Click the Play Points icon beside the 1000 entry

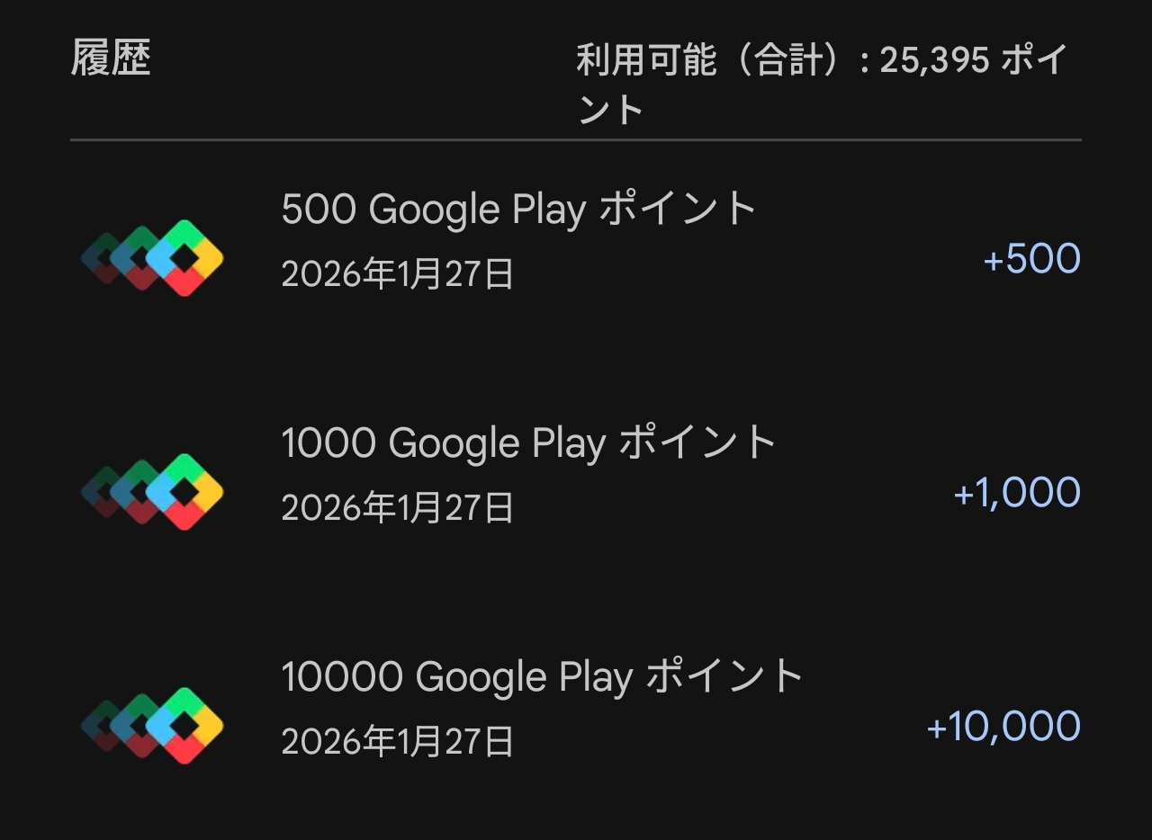coord(152,492)
